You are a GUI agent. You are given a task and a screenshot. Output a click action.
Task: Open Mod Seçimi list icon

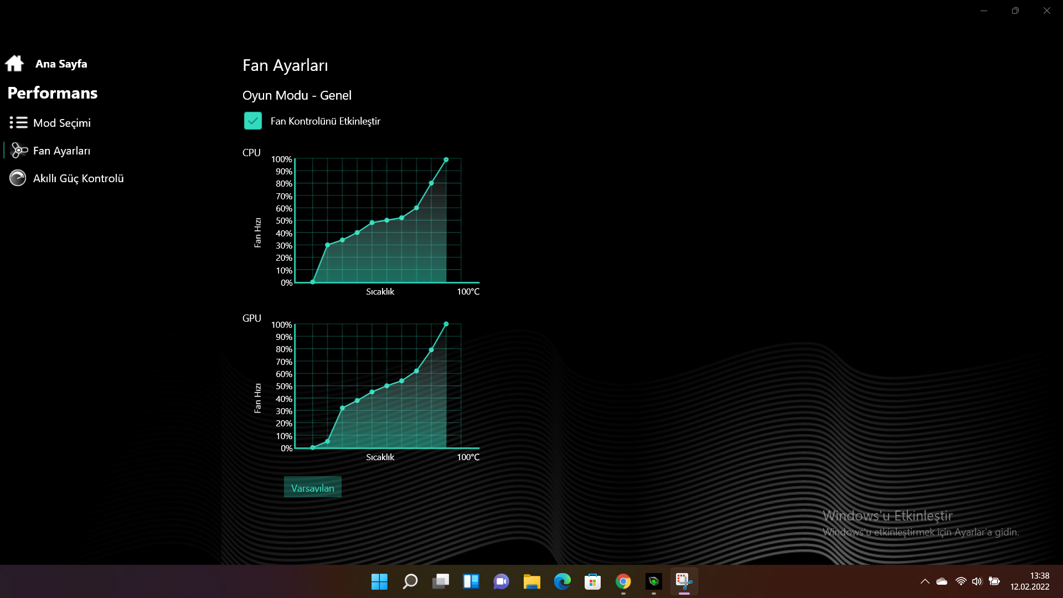tap(18, 122)
